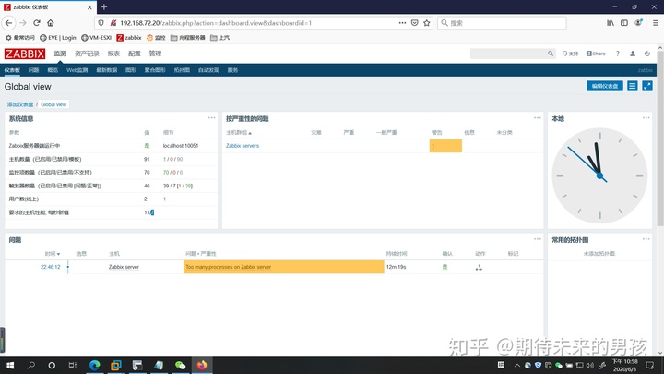Open the Zabbix support link
The height and width of the screenshot is (374, 664).
click(x=570, y=54)
